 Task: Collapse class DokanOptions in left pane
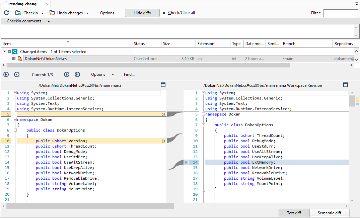click(15, 130)
